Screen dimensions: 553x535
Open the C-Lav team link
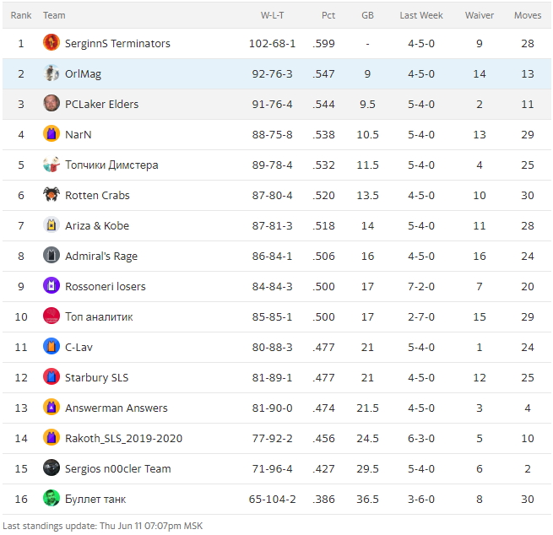[x=79, y=347]
